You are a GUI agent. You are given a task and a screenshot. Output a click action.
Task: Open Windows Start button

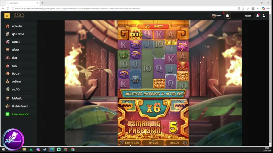pos(3,149)
